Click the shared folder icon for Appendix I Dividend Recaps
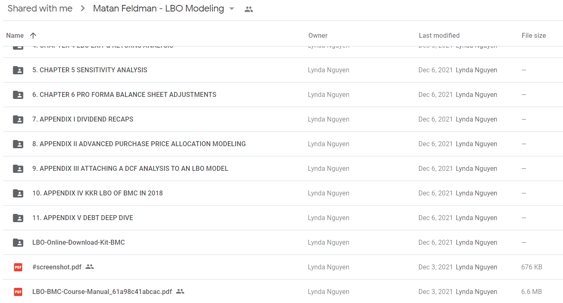This screenshot has height=303, width=563. point(18,119)
